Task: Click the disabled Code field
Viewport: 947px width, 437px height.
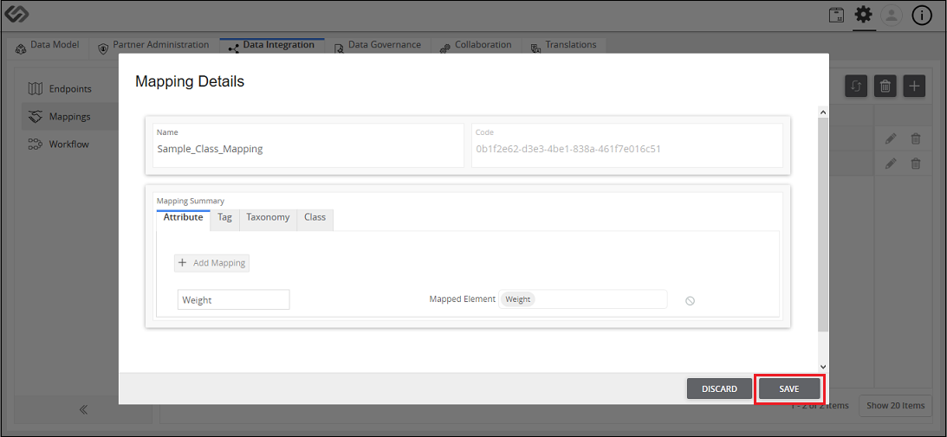Action: (627, 145)
